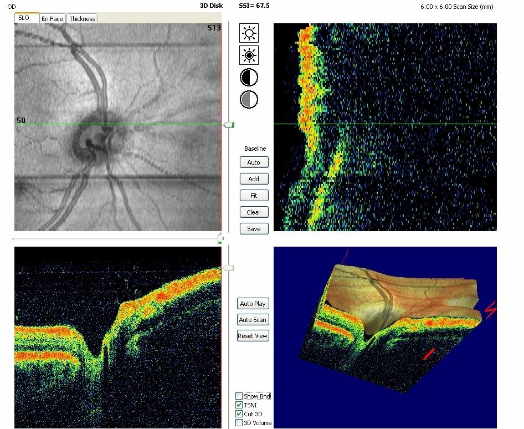Click the filled-center sun brightness icon
Screen dimensions: 524x429
249,55
